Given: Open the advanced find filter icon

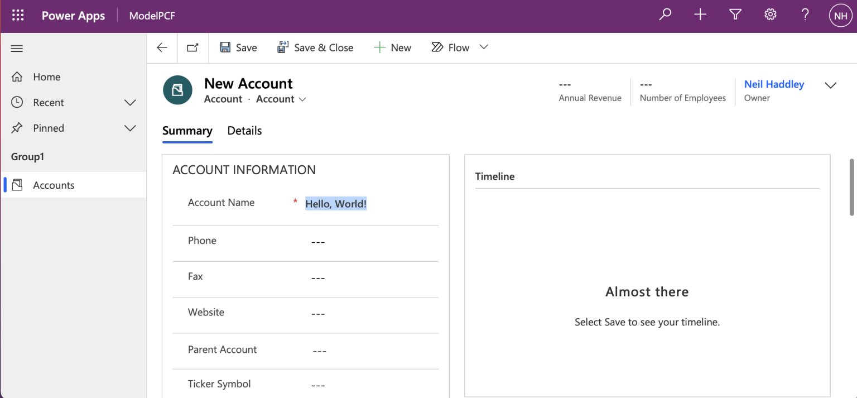Looking at the screenshot, I should [x=735, y=15].
